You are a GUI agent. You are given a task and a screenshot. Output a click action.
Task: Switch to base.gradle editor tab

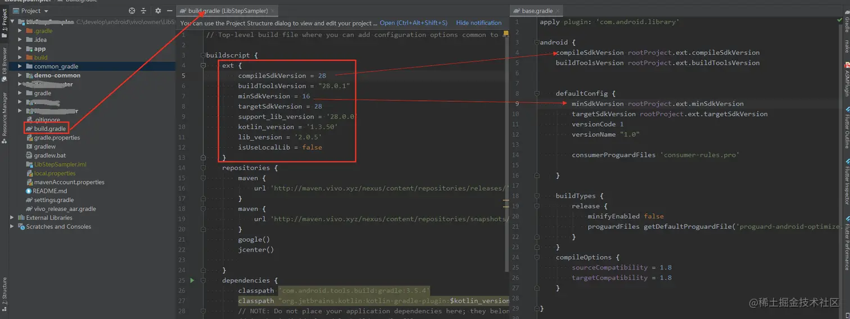pos(537,11)
